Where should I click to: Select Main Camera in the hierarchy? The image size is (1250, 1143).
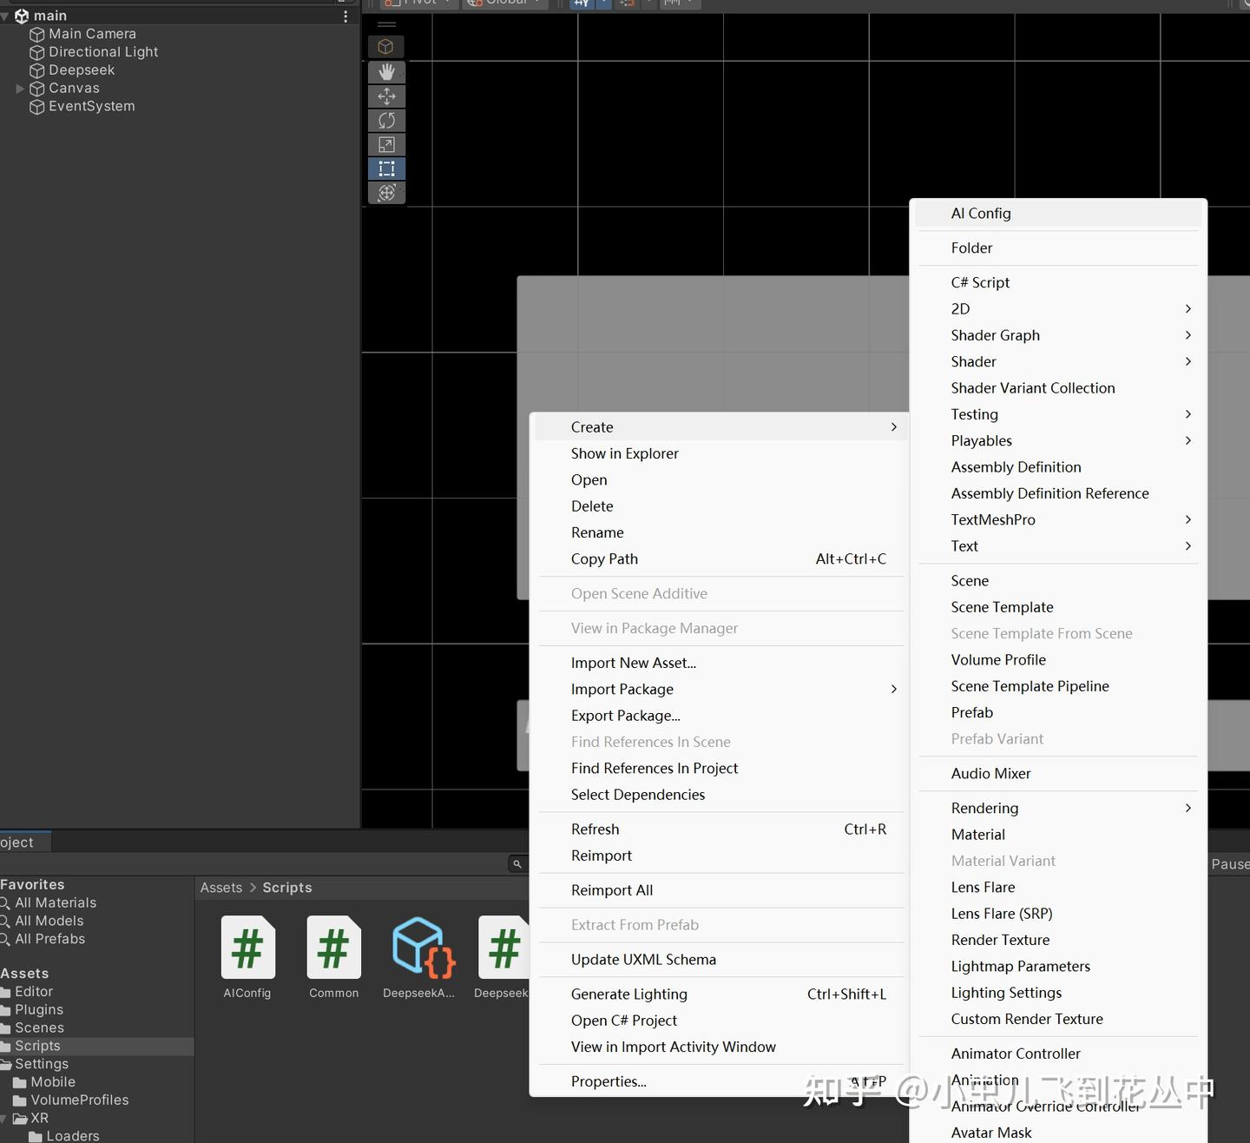92,34
